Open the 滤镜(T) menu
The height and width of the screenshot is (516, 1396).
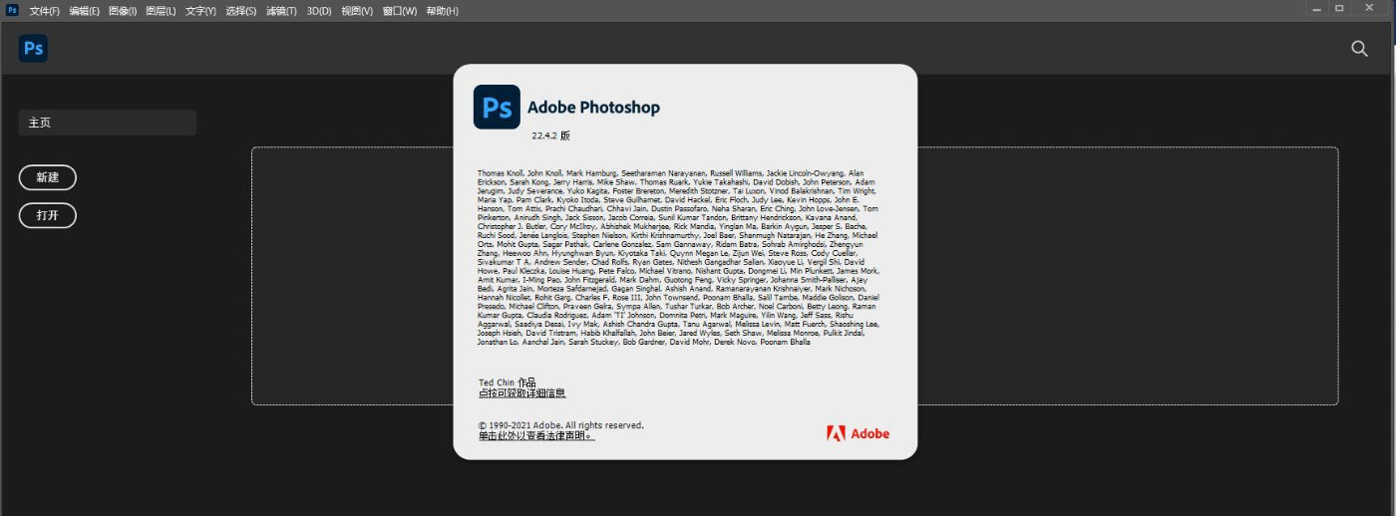pyautogui.click(x=281, y=11)
